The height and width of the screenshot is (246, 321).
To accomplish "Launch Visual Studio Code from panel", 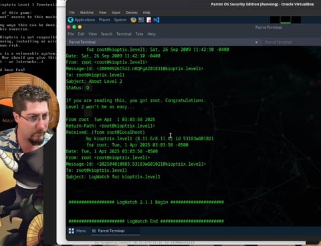I will click(156, 20).
